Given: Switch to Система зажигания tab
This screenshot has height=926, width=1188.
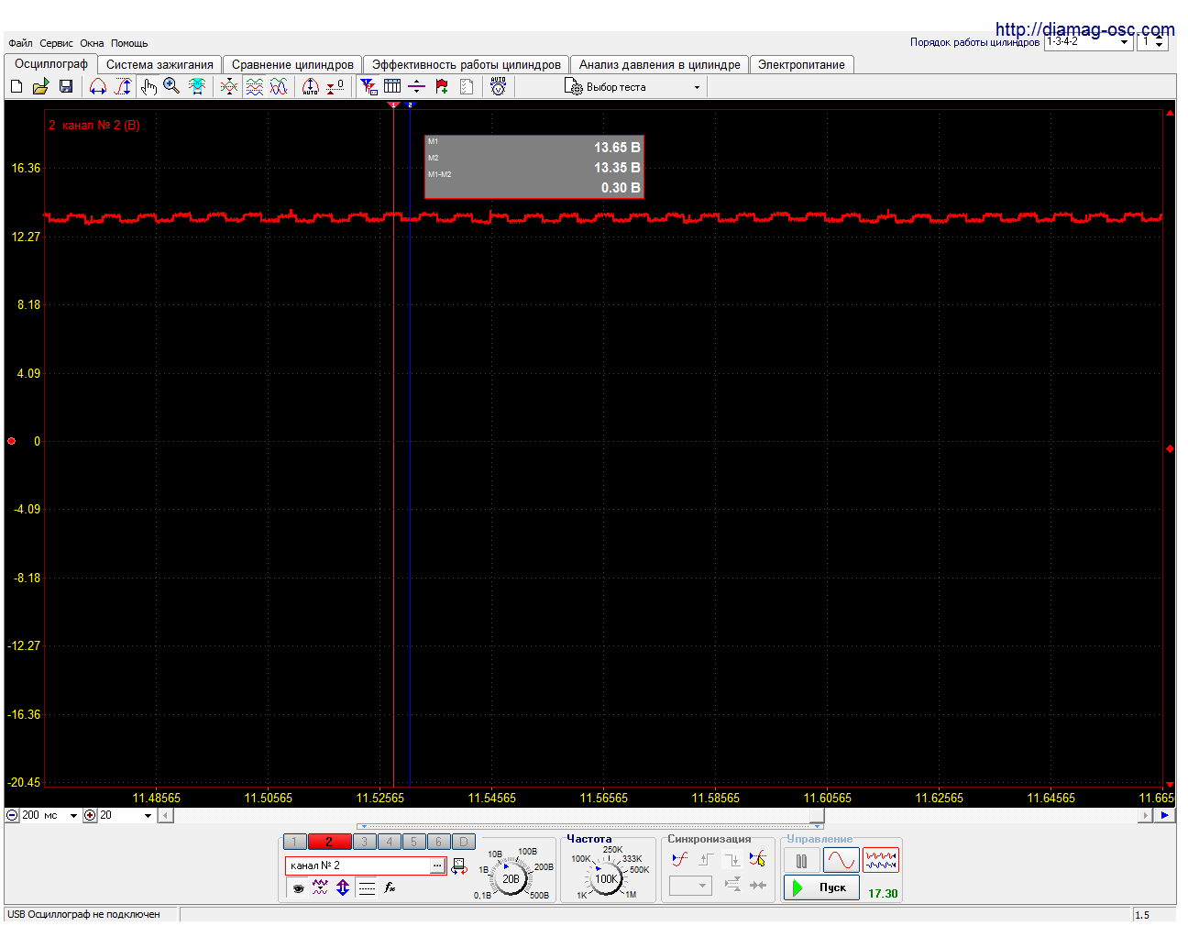Looking at the screenshot, I should coord(159,64).
